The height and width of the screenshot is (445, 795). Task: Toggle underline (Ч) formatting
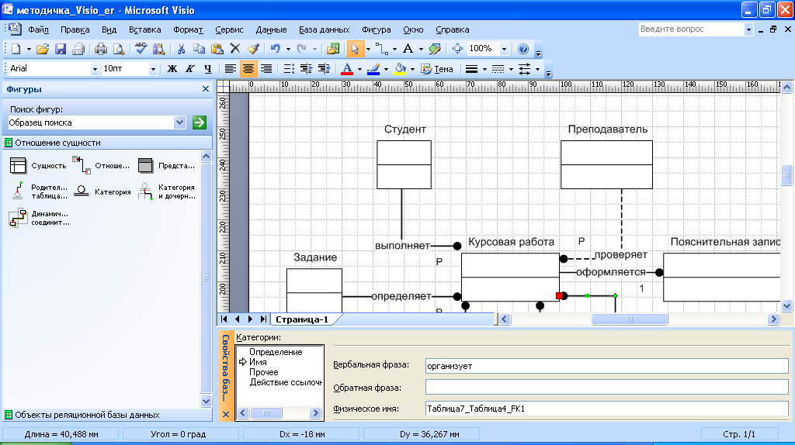(208, 69)
